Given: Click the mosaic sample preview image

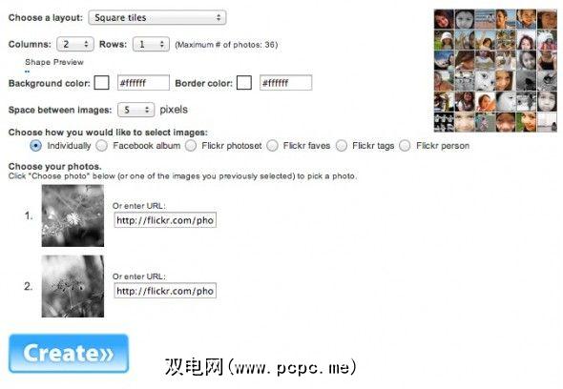Looking at the screenshot, I should (x=495, y=71).
